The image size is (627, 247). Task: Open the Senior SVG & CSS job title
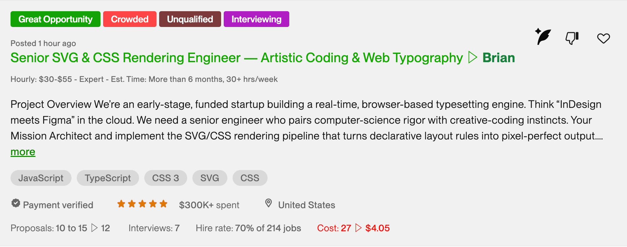[x=237, y=58]
